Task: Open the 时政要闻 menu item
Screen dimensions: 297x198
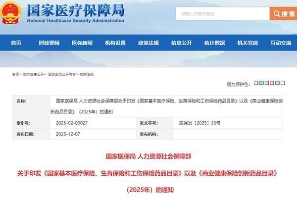Action: click(49, 43)
